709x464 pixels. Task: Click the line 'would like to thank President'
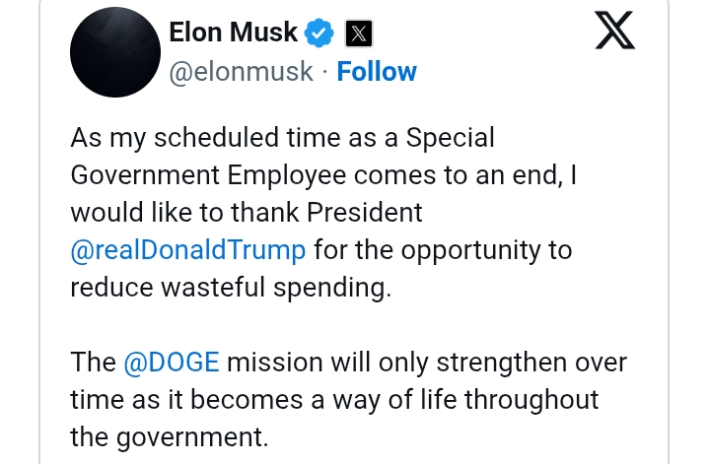tap(247, 212)
